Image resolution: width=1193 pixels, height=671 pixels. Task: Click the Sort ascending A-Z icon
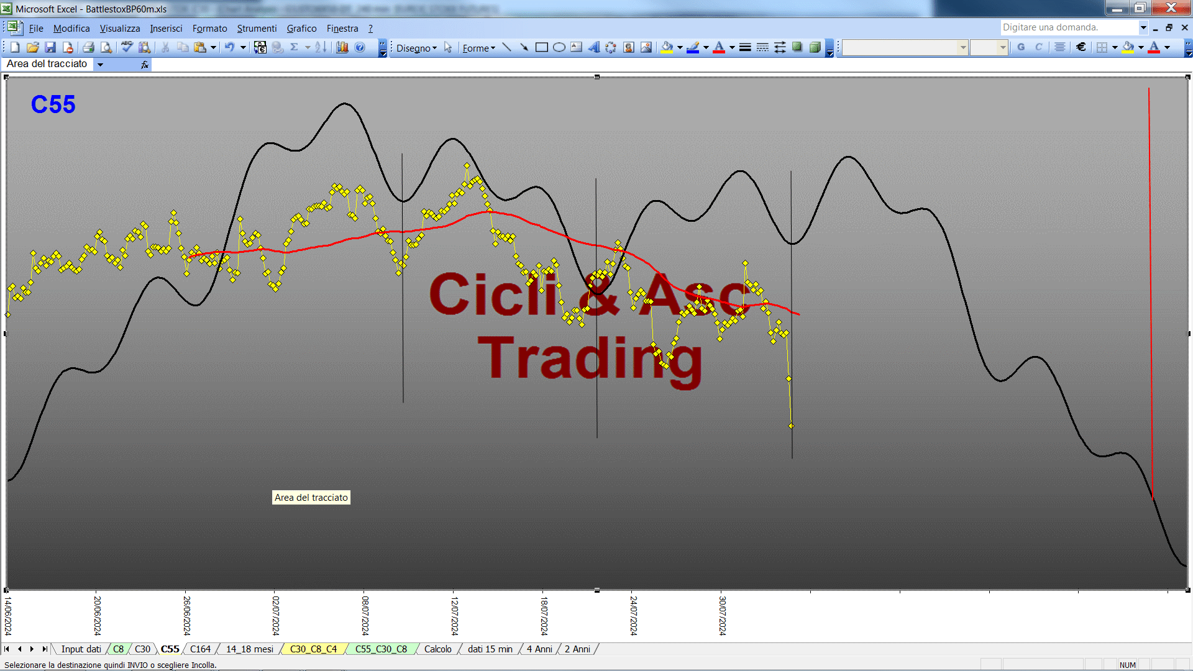[x=321, y=47]
